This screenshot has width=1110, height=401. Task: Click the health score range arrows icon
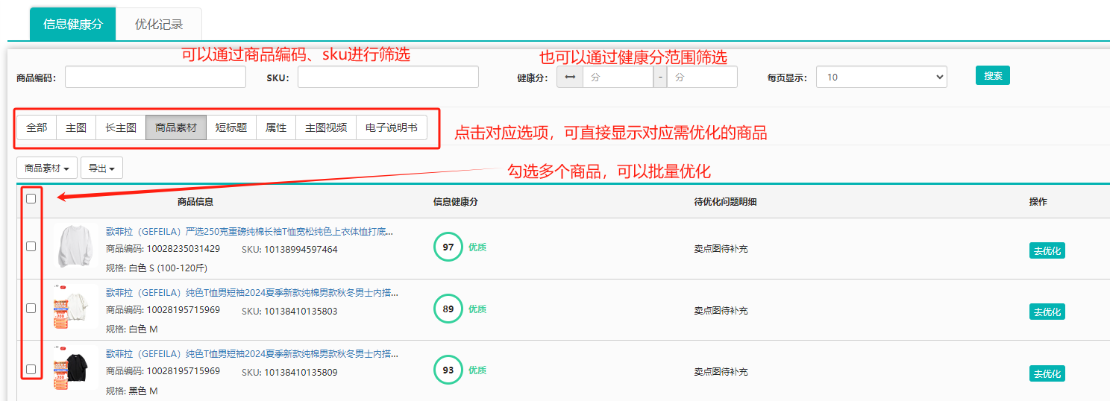click(570, 78)
